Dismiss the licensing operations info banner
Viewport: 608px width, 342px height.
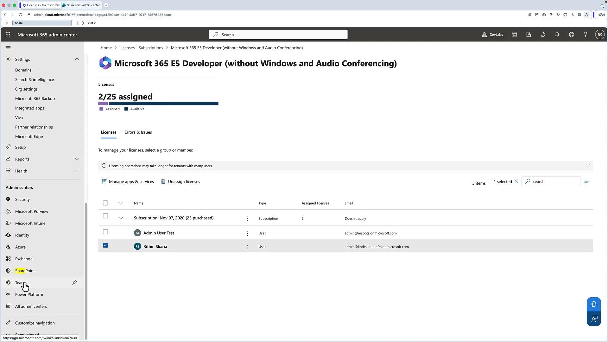click(x=588, y=166)
